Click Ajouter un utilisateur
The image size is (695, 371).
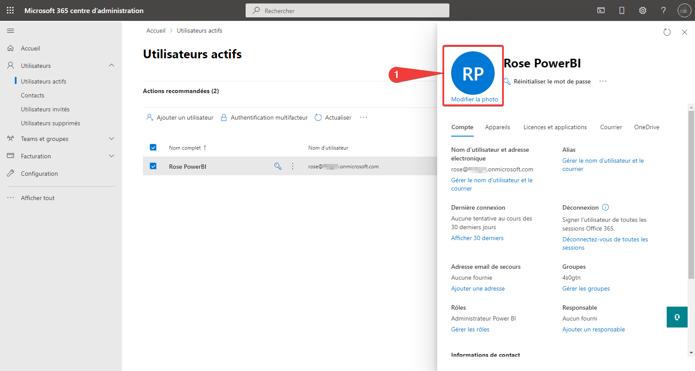coord(180,117)
